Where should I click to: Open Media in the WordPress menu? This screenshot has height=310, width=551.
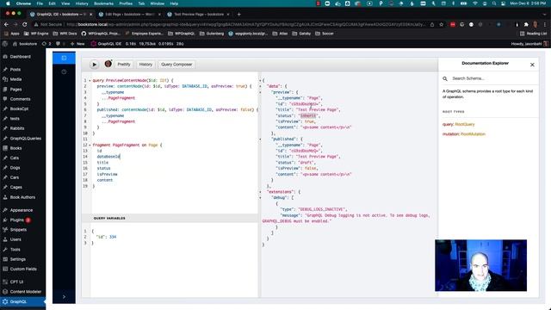[15, 79]
